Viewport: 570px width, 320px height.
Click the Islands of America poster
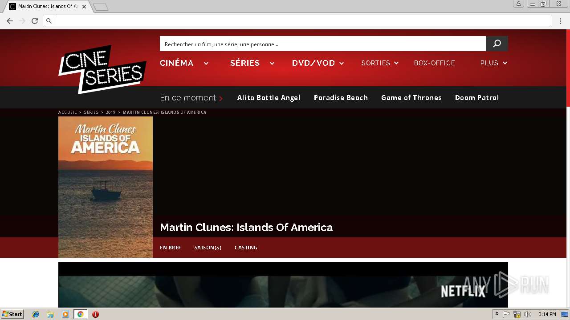coord(106,187)
